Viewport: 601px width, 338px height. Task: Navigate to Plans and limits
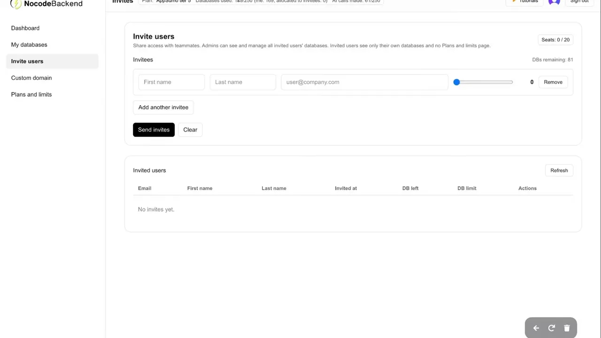pyautogui.click(x=31, y=94)
